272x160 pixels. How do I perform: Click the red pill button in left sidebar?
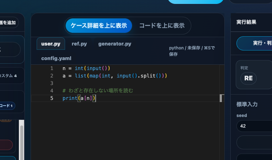6,145
